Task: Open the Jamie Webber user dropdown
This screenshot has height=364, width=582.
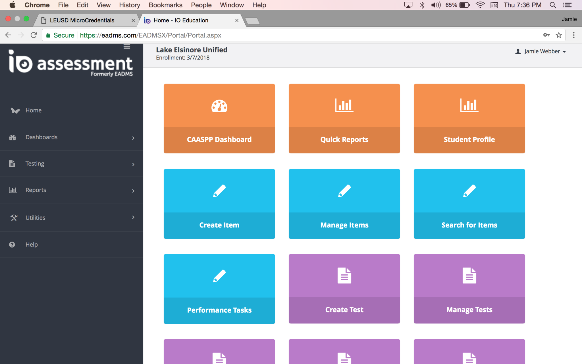Action: click(x=541, y=51)
